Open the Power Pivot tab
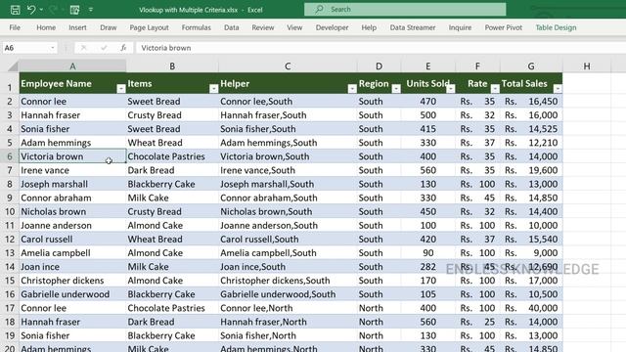 (503, 27)
